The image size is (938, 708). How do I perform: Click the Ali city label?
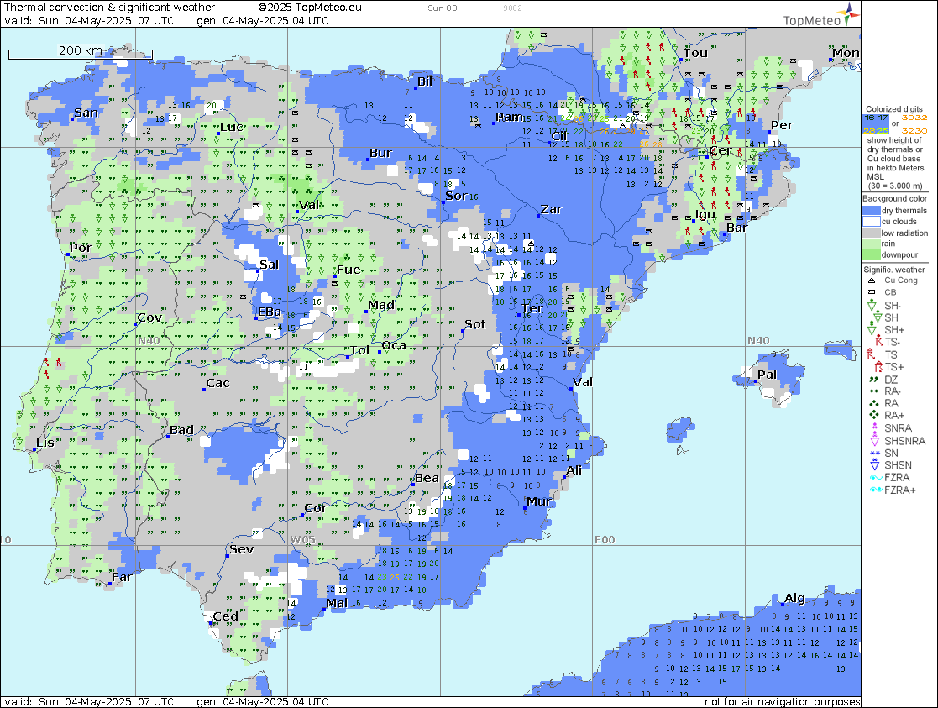tap(574, 470)
